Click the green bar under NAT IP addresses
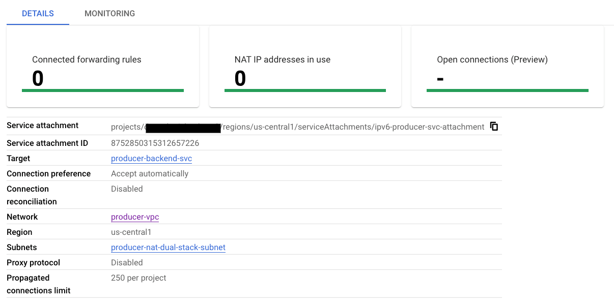The height and width of the screenshot is (304, 614). coord(305,90)
